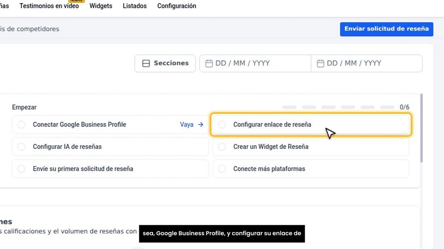This screenshot has width=444, height=249.
Task: Open the Testimonios en vídeo tab
Action: point(49,6)
